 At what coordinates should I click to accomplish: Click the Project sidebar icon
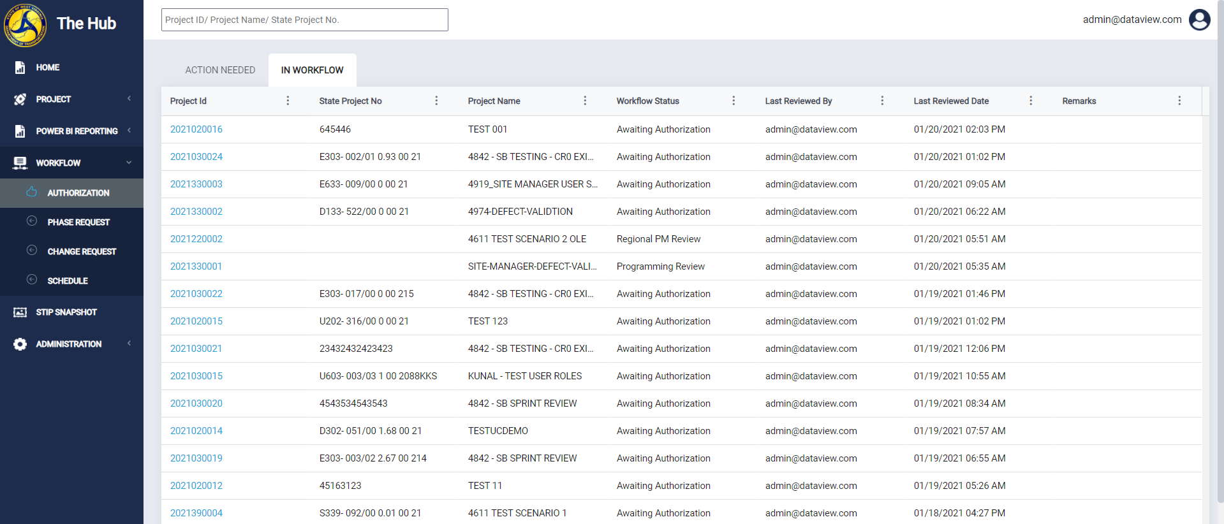[20, 99]
